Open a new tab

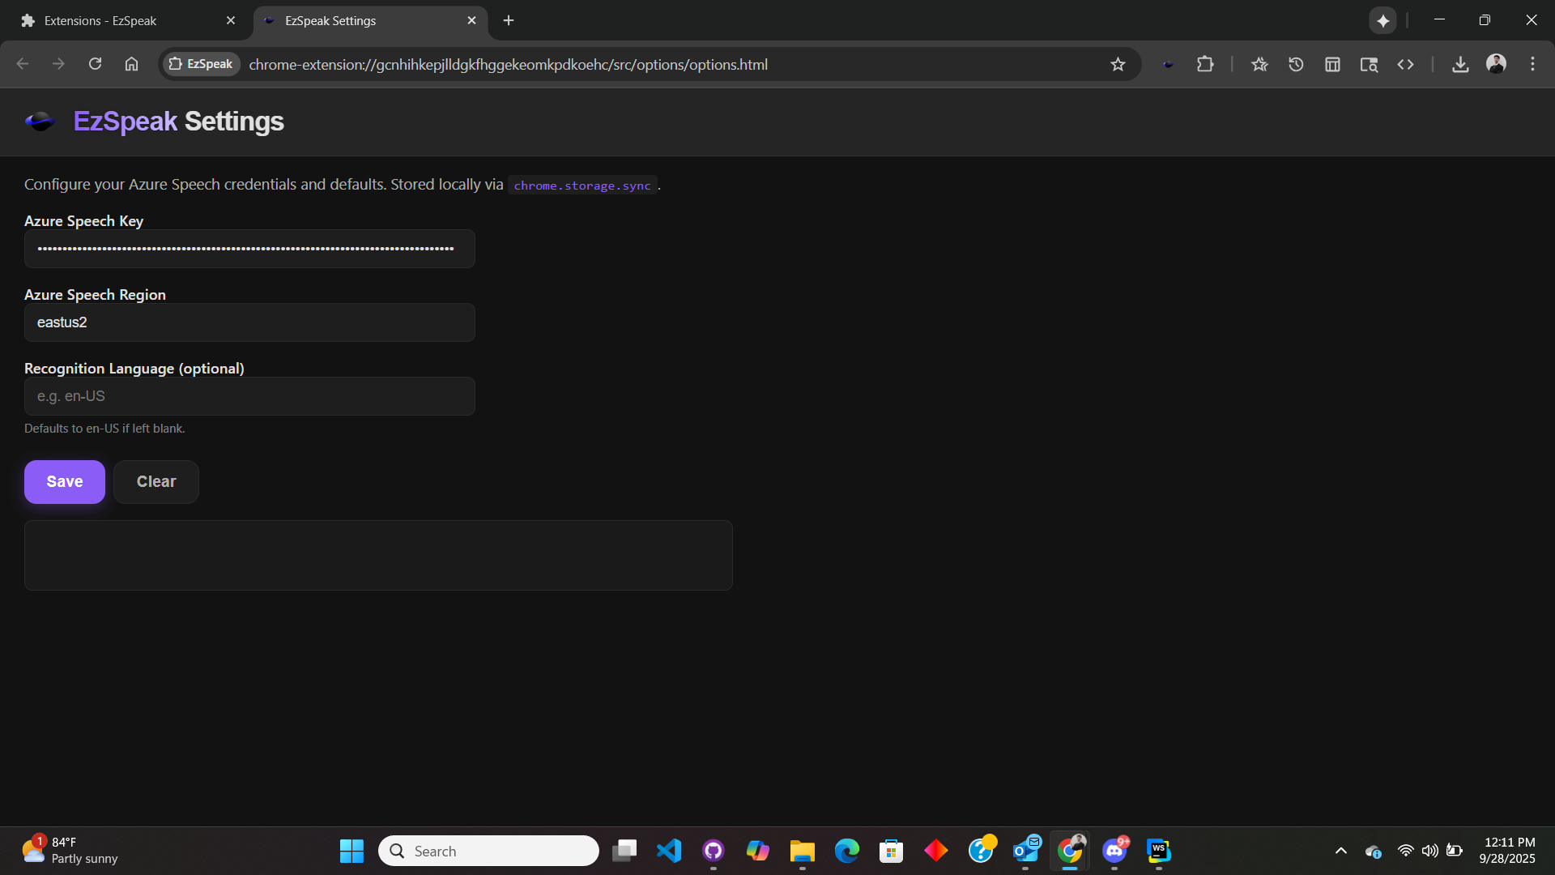509,20
